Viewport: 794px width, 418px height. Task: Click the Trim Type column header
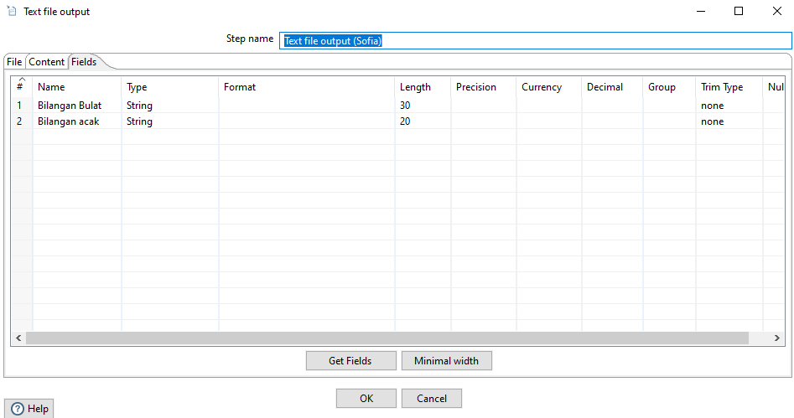pos(729,87)
